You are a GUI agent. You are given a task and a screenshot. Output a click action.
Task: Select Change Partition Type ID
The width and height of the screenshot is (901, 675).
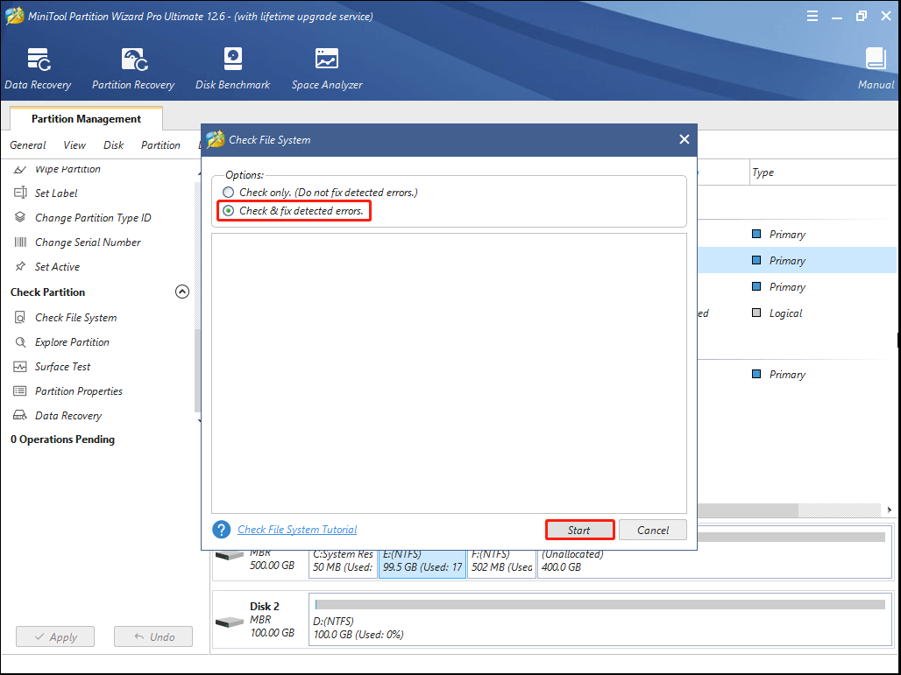(x=93, y=217)
